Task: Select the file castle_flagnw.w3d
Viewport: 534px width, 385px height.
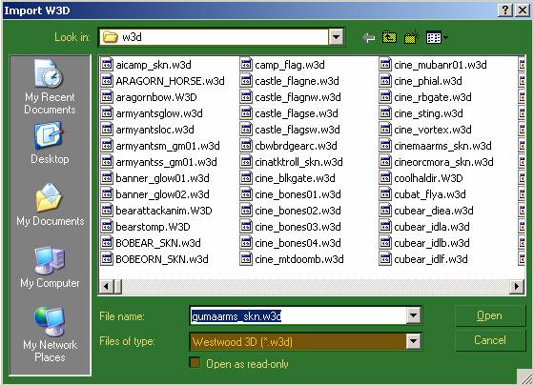Action: (x=291, y=97)
